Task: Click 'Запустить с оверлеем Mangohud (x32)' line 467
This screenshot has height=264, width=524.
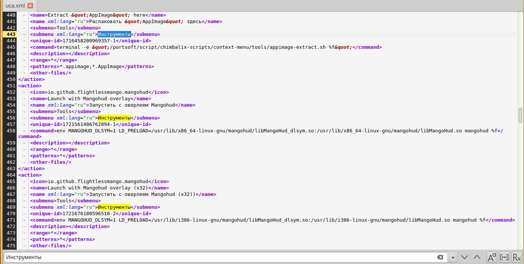Action: [142, 194]
